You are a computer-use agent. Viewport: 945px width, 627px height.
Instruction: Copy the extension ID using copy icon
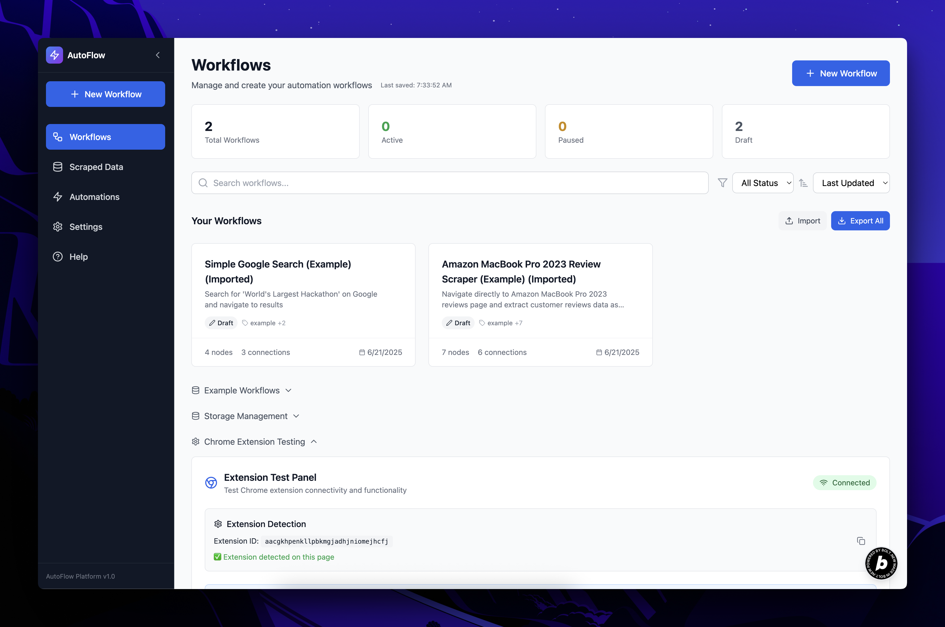point(861,541)
